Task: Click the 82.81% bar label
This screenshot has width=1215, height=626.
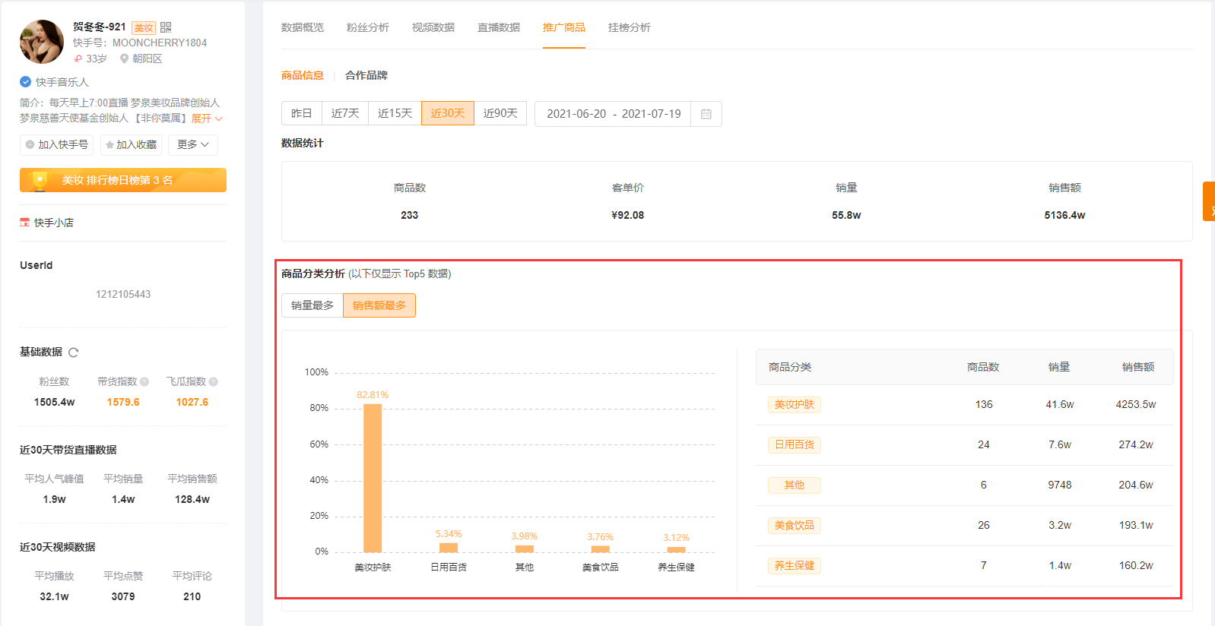Action: (373, 395)
